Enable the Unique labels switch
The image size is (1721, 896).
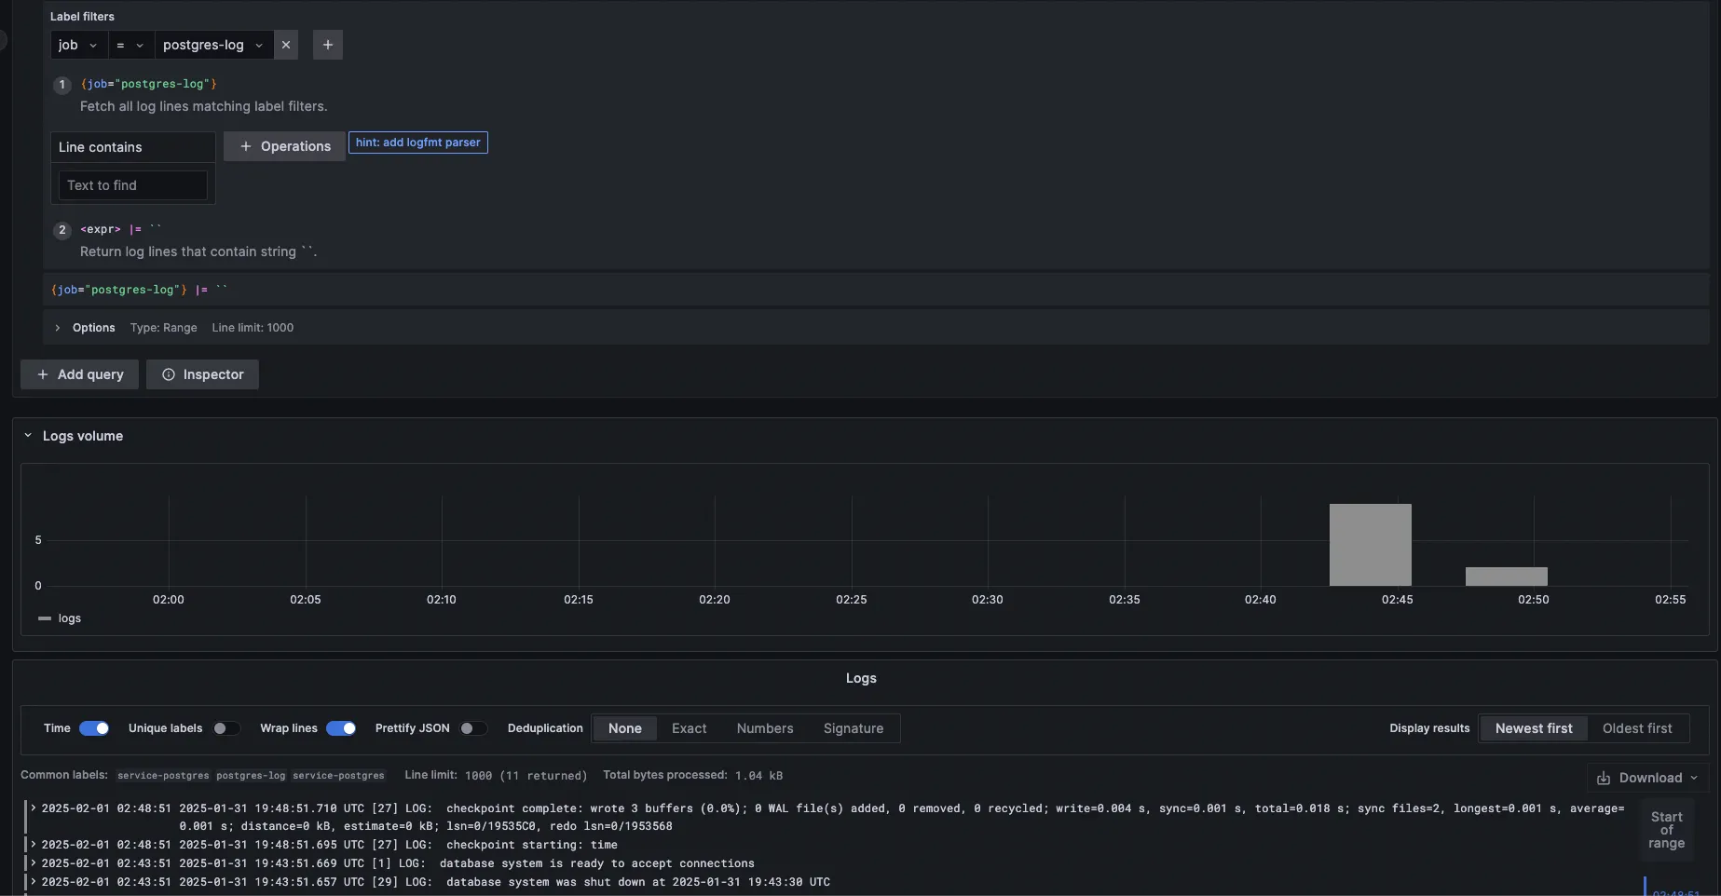(225, 728)
